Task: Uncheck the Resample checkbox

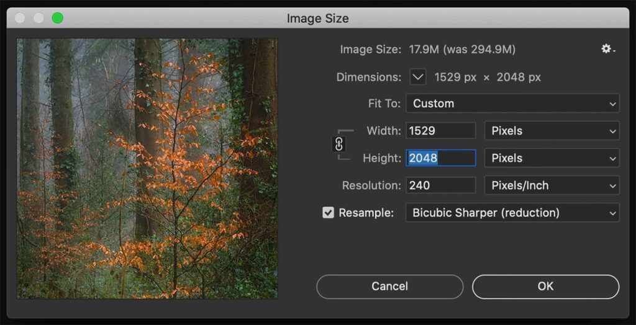Action: point(328,213)
